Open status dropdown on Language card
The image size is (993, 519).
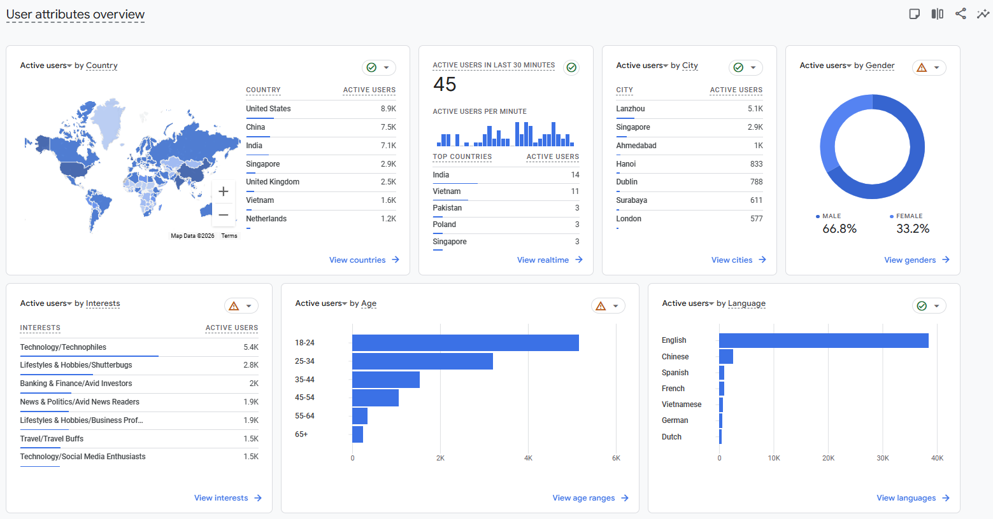tap(936, 306)
